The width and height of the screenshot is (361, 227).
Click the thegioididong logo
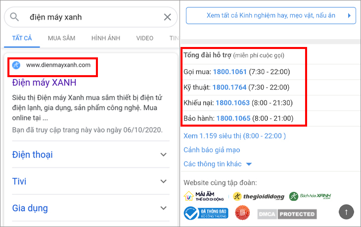point(259,196)
